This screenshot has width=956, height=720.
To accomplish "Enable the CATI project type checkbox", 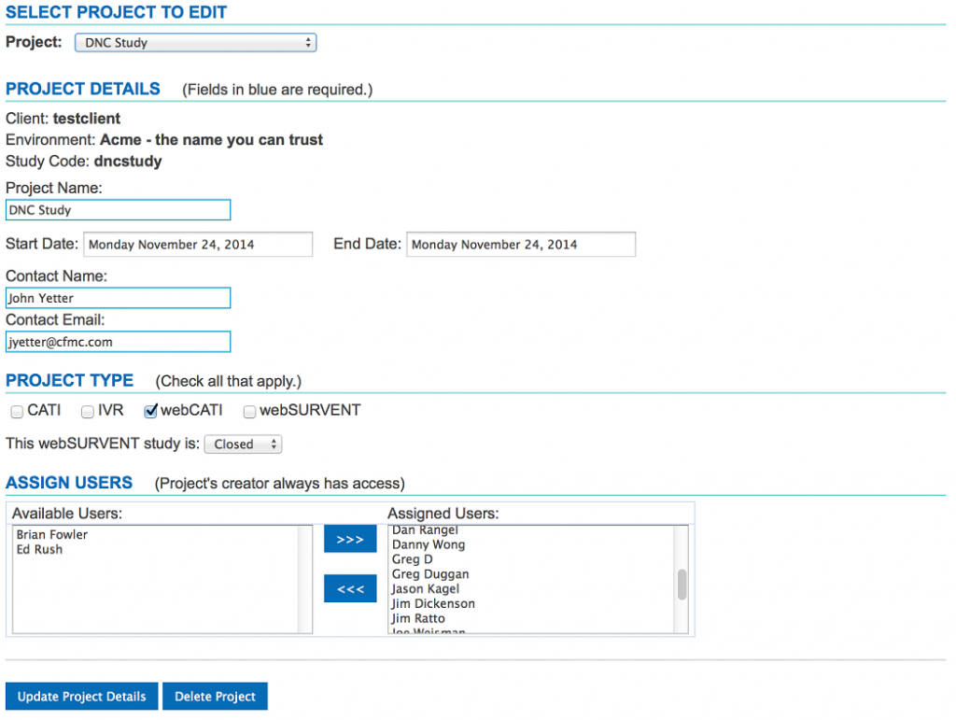I will pos(15,411).
